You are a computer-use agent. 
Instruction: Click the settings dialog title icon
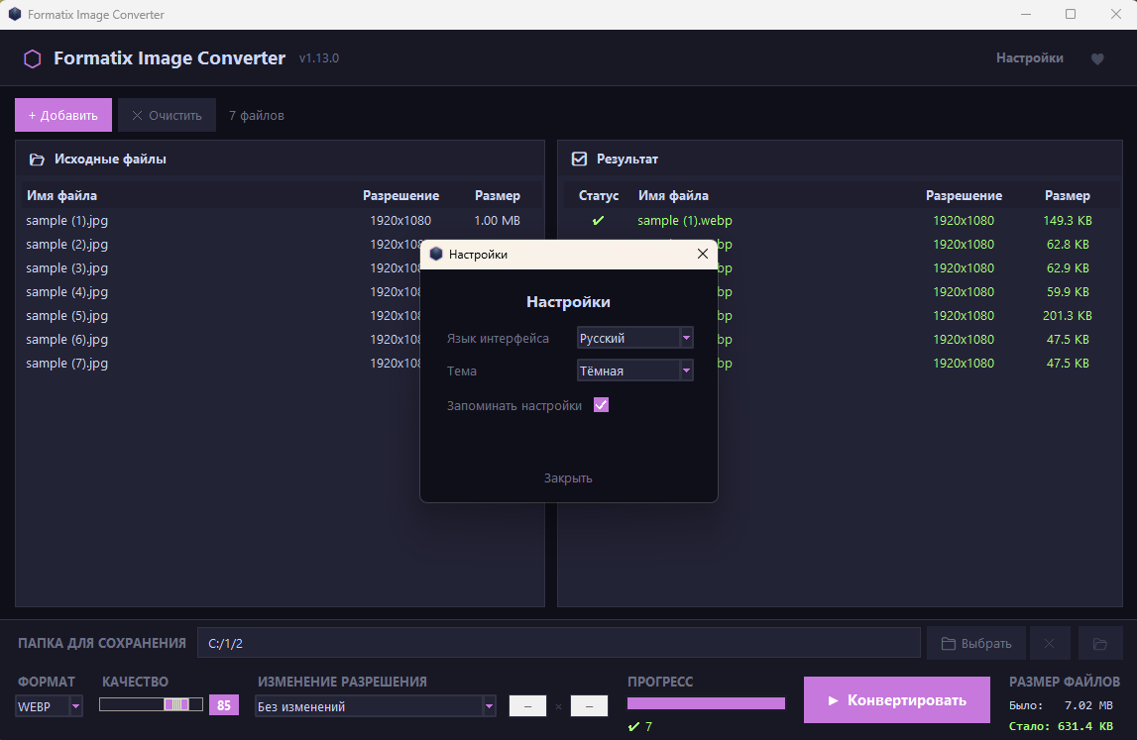click(436, 255)
